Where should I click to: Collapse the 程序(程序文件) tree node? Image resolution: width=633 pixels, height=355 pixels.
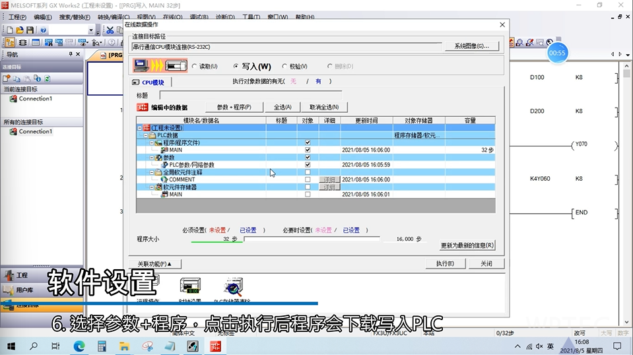(152, 143)
